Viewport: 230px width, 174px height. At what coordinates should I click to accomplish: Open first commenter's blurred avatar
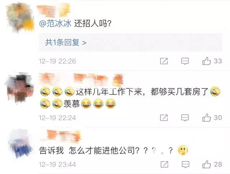pos(20,17)
